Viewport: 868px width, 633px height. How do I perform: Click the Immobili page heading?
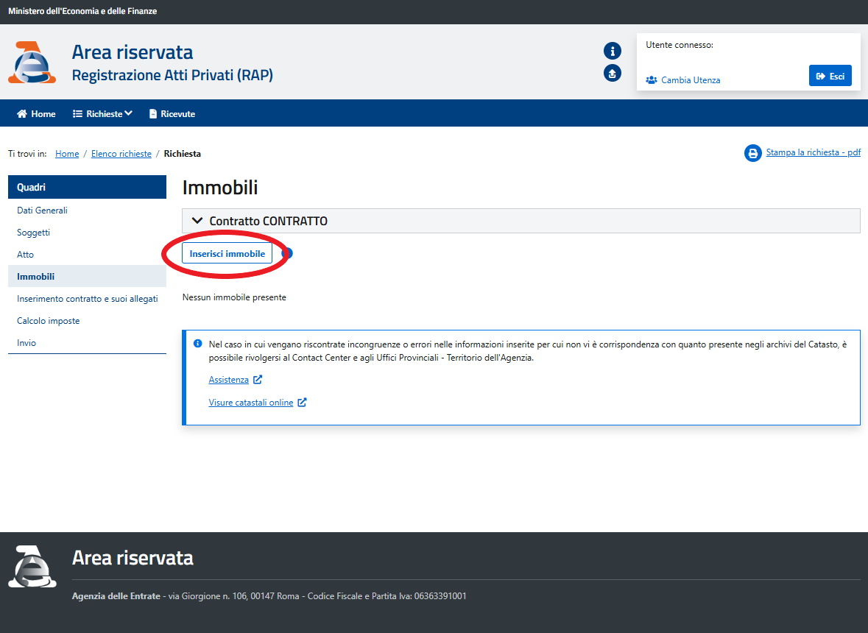[x=220, y=188]
